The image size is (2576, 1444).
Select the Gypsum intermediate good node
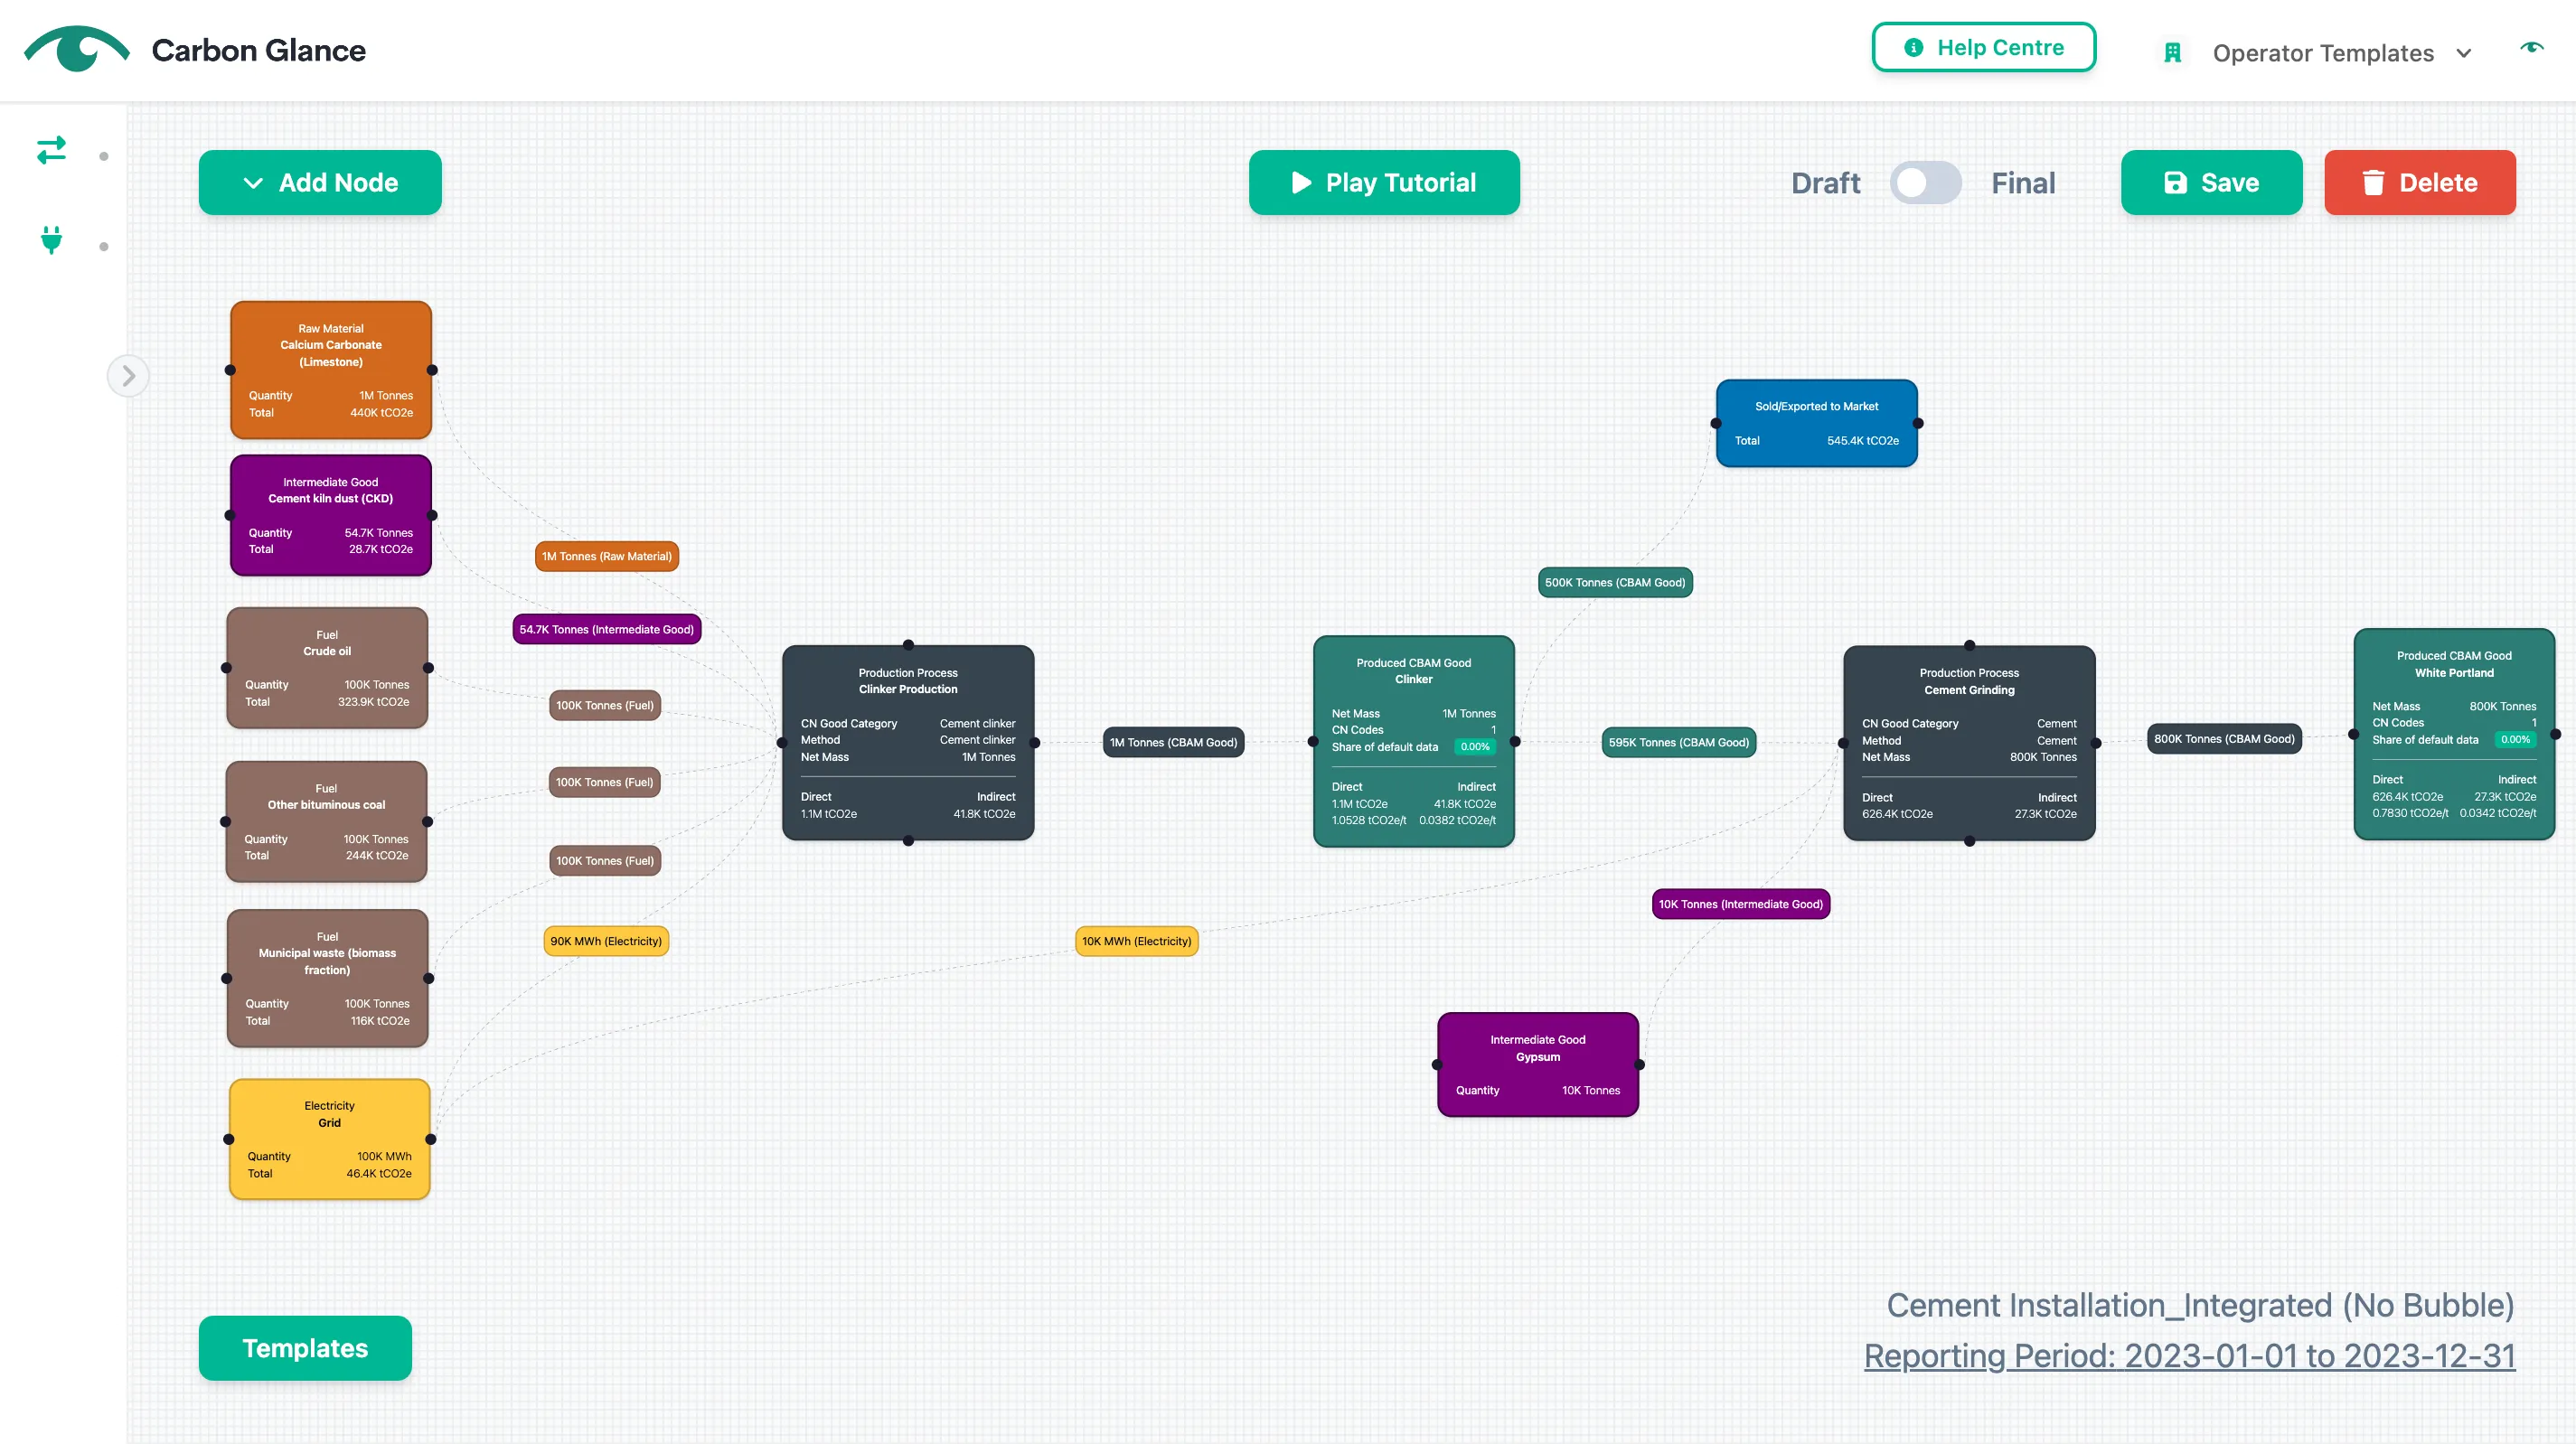click(1538, 1065)
